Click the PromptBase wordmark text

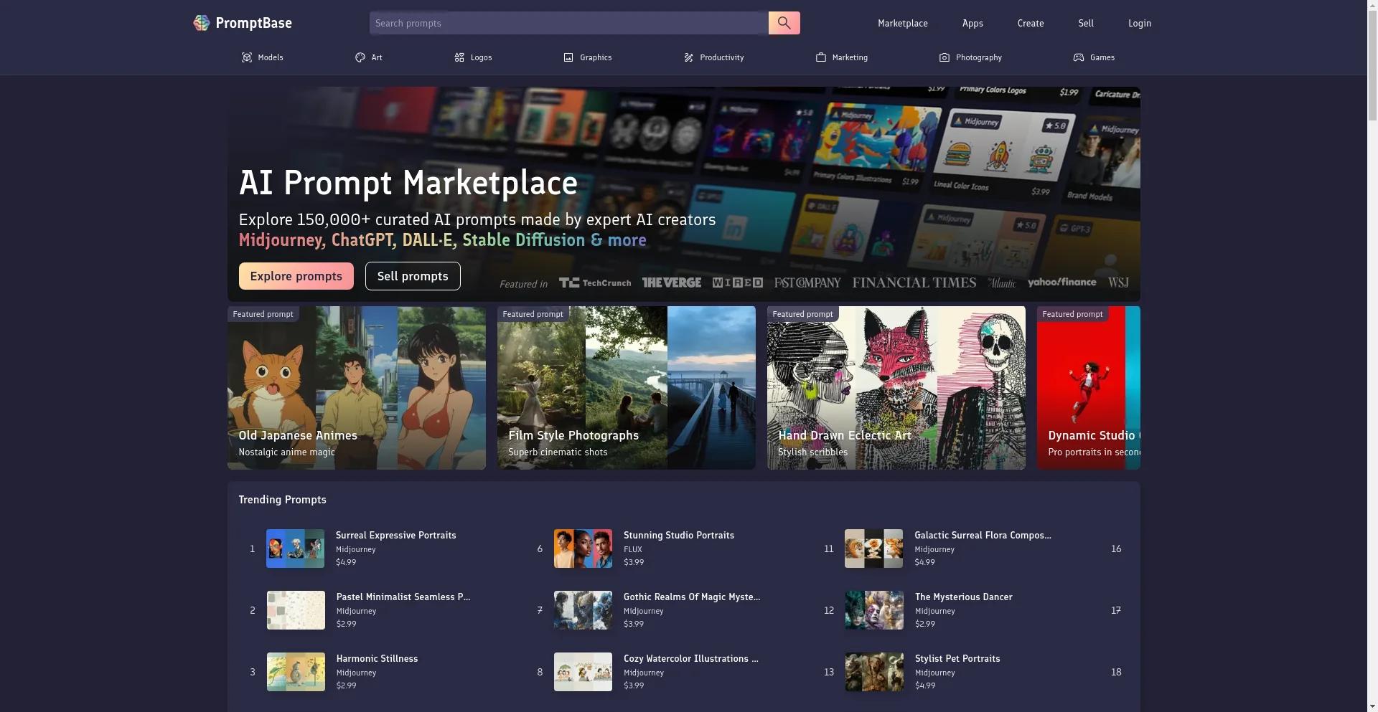253,23
